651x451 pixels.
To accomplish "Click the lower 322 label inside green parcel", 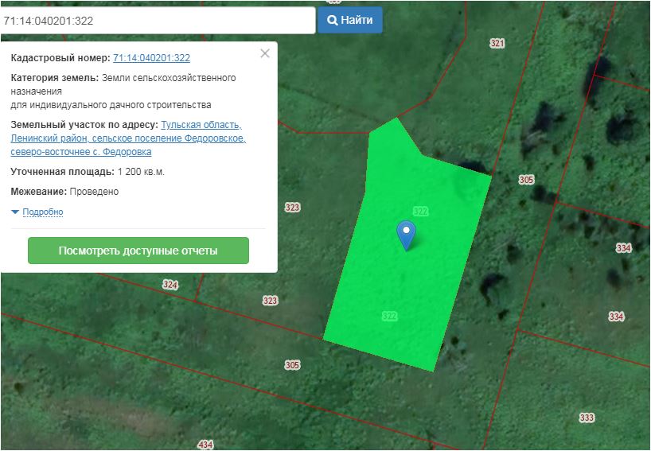I will tap(389, 317).
